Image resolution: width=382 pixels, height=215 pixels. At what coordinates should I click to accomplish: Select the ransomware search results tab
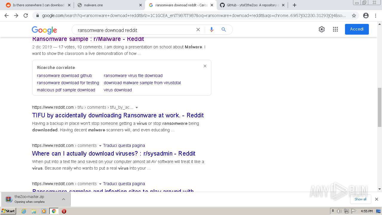pos(181,5)
